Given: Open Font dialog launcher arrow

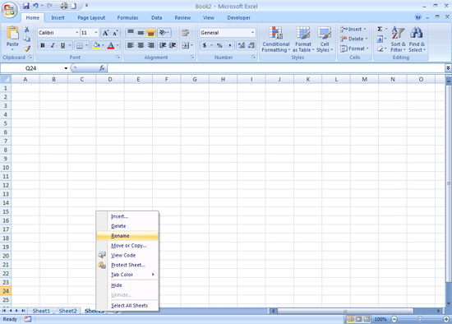Looking at the screenshot, I should tap(118, 57).
